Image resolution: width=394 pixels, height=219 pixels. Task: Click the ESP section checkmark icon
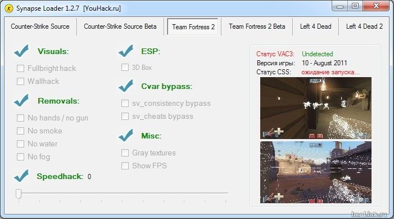[126, 51]
